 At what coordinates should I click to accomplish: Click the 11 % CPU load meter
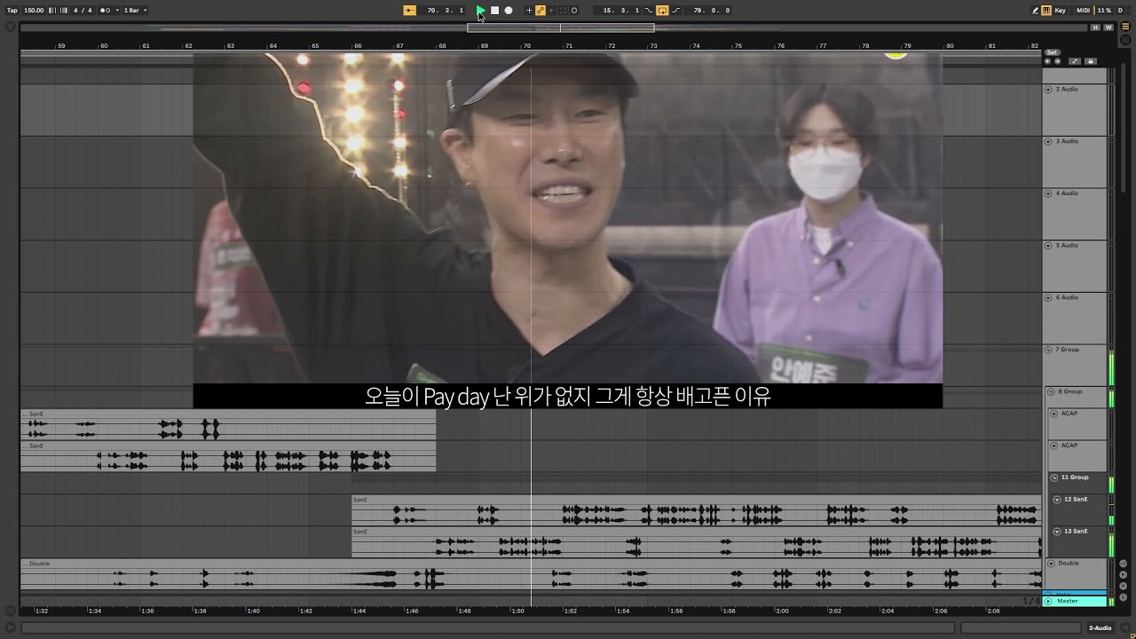coord(1104,11)
